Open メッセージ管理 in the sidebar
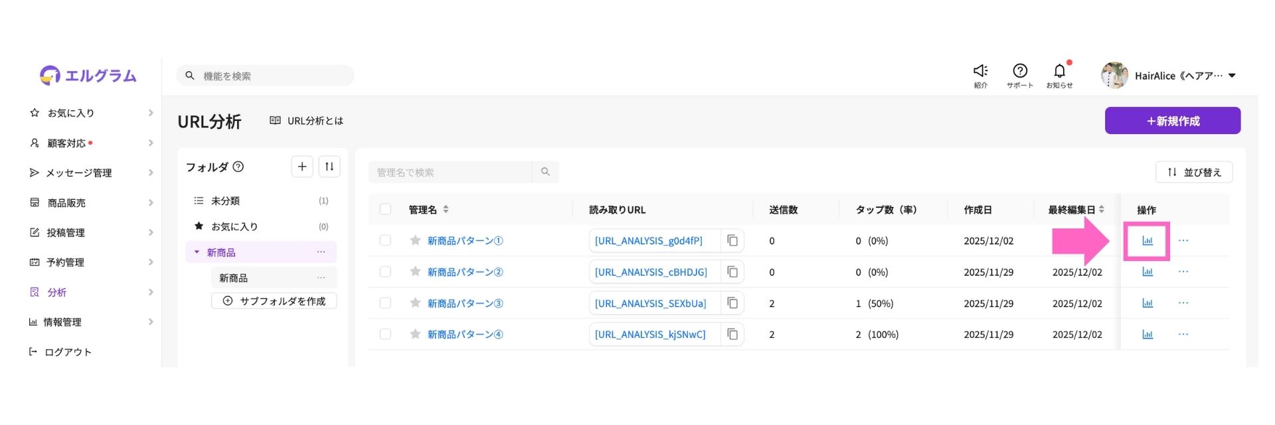This screenshot has width=1275, height=425. click(x=79, y=173)
